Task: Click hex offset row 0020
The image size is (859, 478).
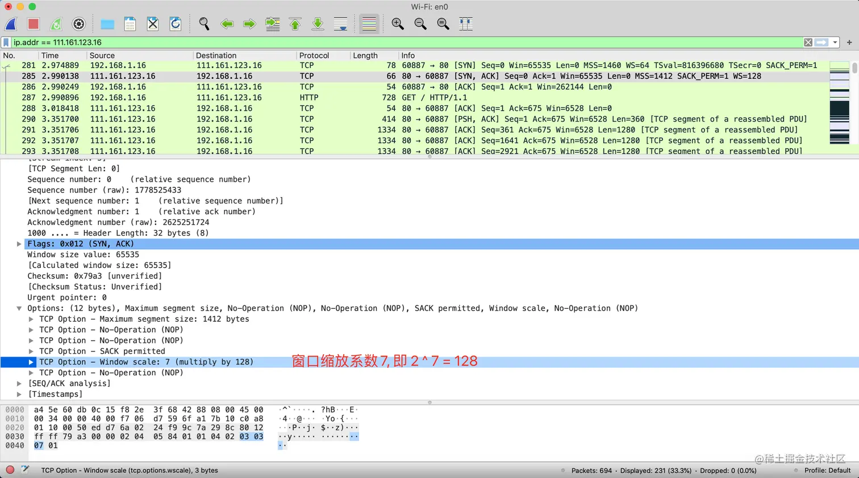Action: pyautogui.click(x=15, y=427)
